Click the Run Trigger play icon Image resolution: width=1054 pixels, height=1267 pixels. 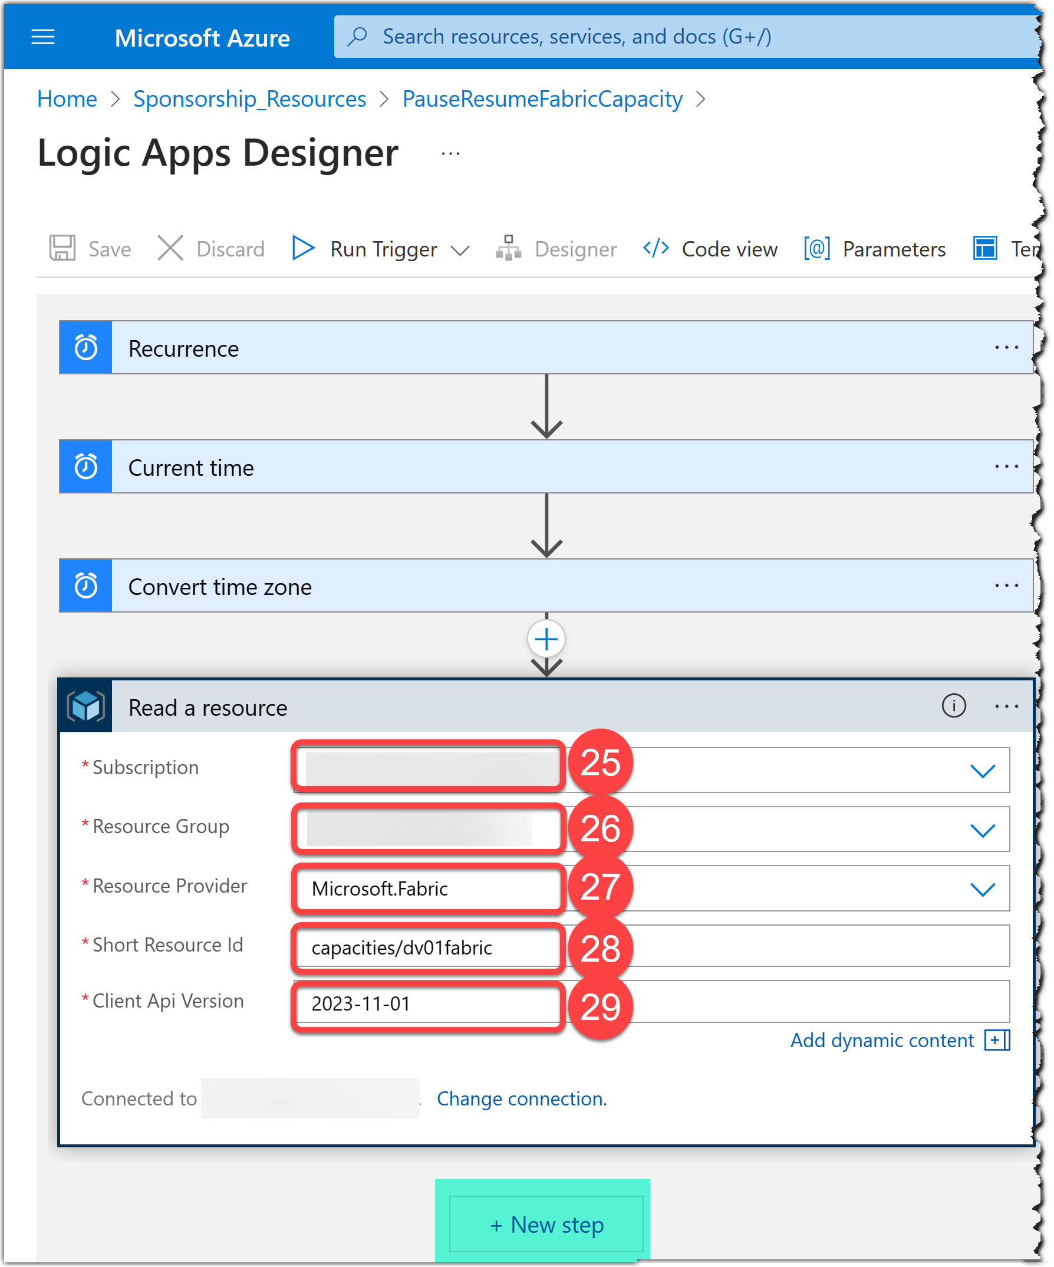tap(303, 248)
